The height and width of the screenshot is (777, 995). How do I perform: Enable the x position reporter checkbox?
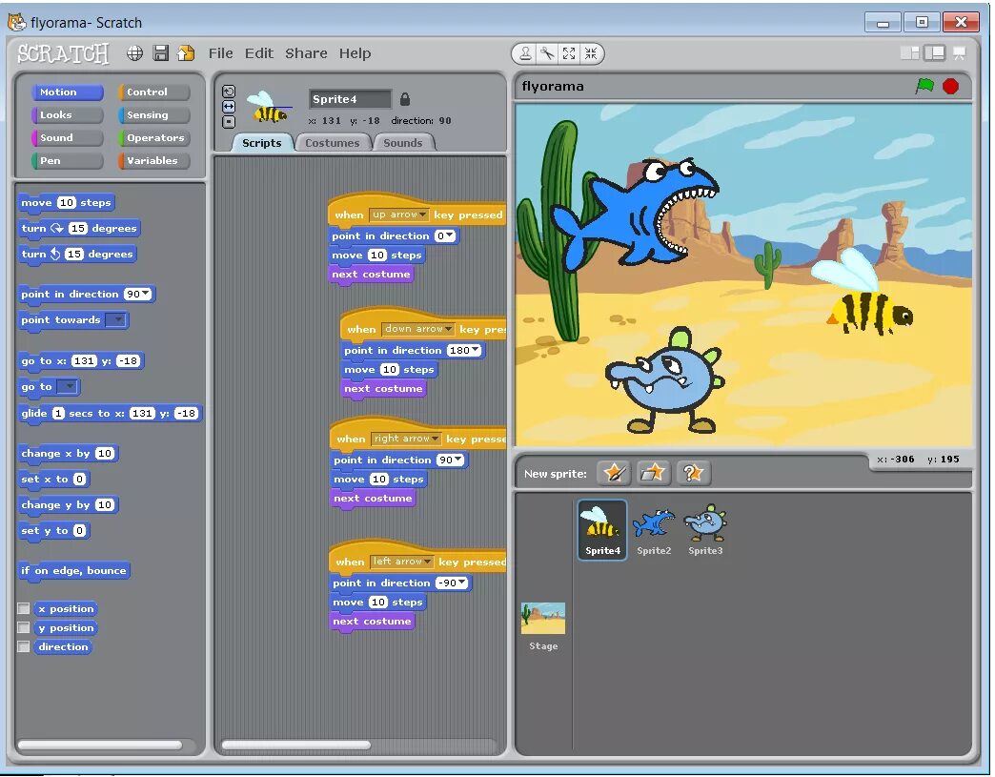pyautogui.click(x=24, y=608)
